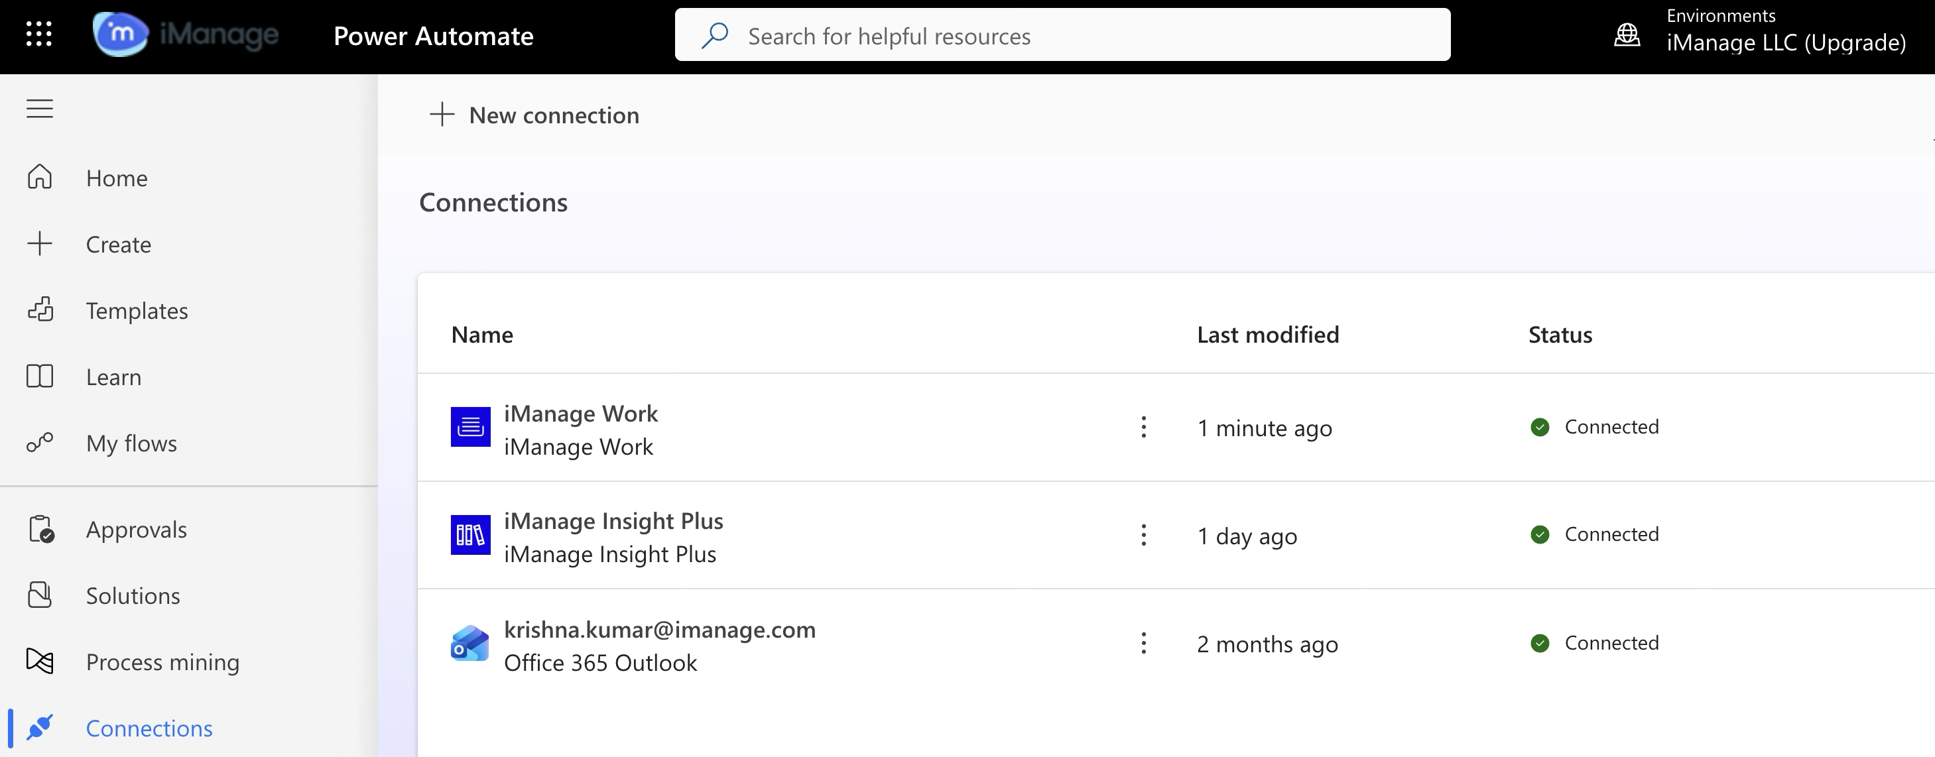Open Approvals page
The image size is (1935, 757).
[x=136, y=530]
